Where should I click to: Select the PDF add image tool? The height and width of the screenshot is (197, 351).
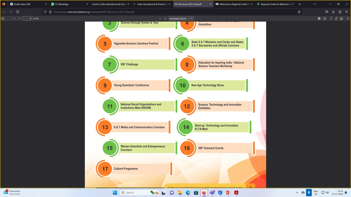pyautogui.click(x=341, y=18)
